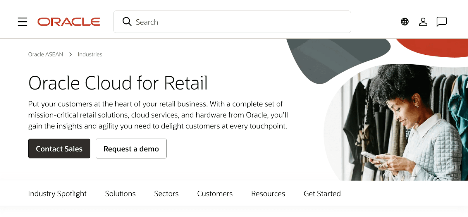Open the account sign-in icon
The image size is (468, 217).
[x=423, y=21]
